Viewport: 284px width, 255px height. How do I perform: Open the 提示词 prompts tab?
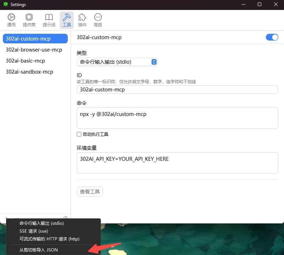49,20
